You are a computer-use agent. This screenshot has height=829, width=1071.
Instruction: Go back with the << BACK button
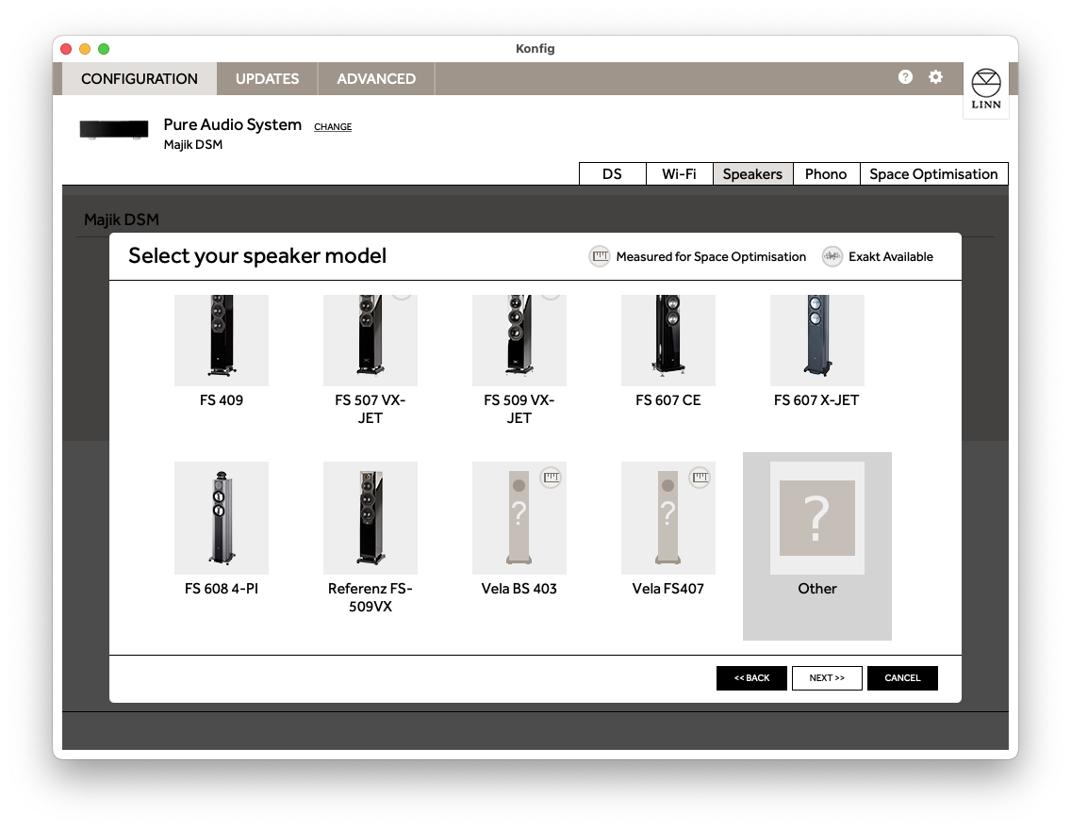751,677
